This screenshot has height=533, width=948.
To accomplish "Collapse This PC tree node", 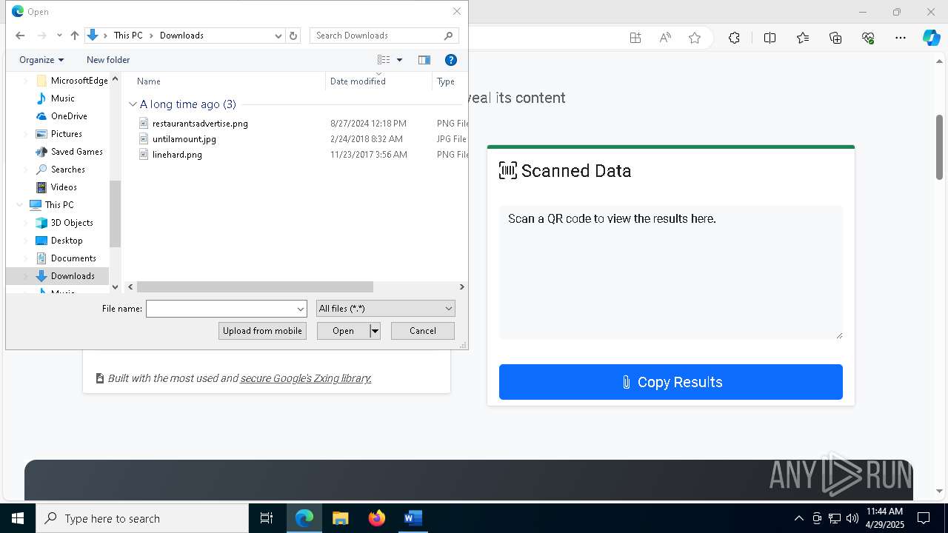I will click(20, 205).
